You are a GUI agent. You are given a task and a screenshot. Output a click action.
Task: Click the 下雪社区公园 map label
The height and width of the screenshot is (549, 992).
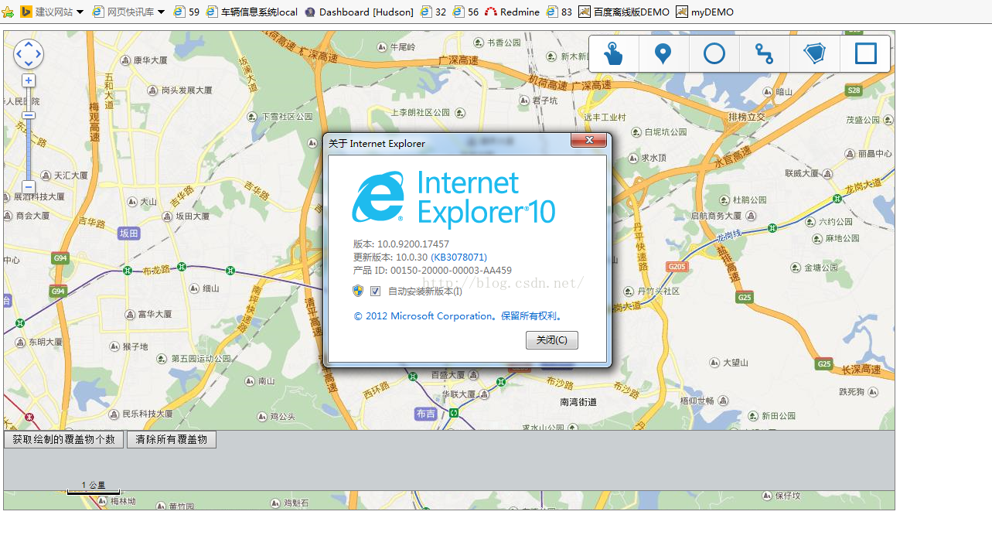pos(287,116)
